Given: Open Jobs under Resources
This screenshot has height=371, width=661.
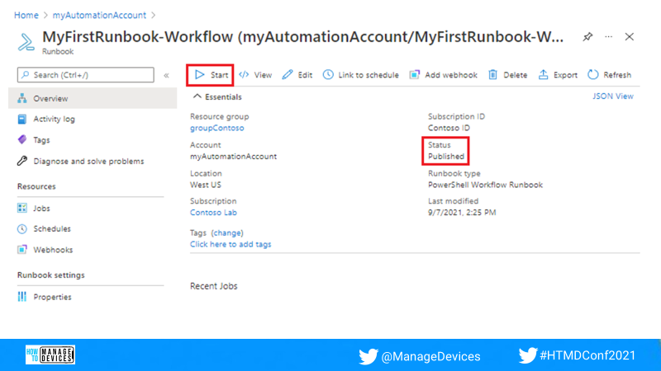Looking at the screenshot, I should click(41, 209).
